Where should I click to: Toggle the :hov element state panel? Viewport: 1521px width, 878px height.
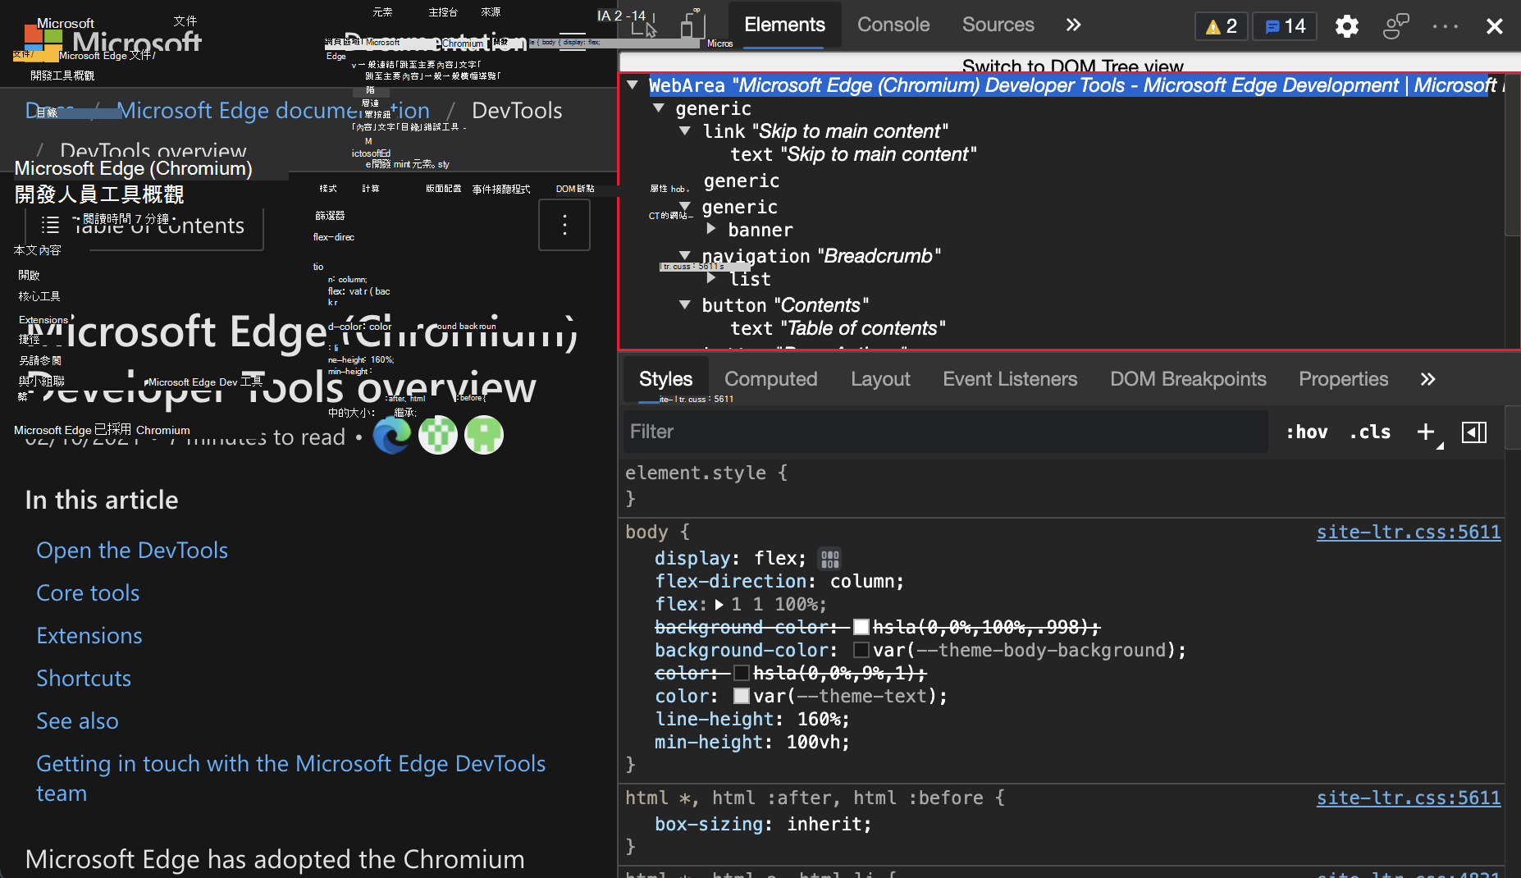point(1307,432)
